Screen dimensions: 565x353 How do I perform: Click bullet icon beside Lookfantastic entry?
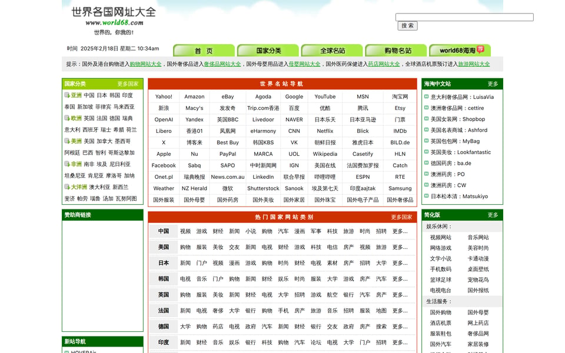click(426, 152)
